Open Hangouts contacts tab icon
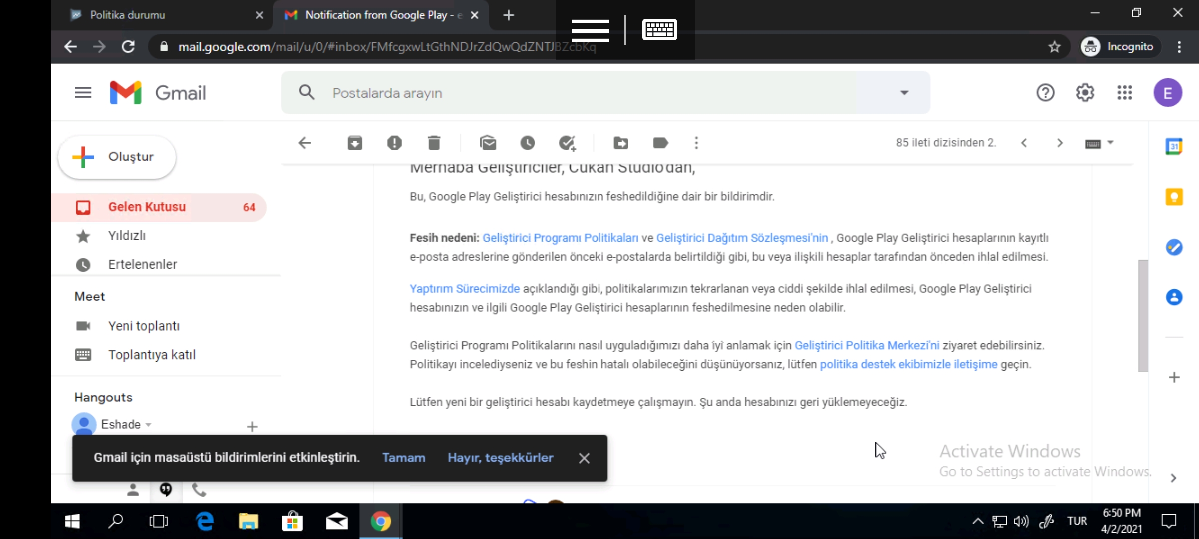This screenshot has width=1199, height=539. pos(132,490)
